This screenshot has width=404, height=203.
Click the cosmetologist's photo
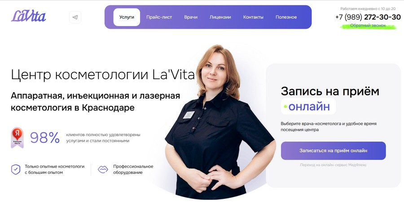(220, 122)
